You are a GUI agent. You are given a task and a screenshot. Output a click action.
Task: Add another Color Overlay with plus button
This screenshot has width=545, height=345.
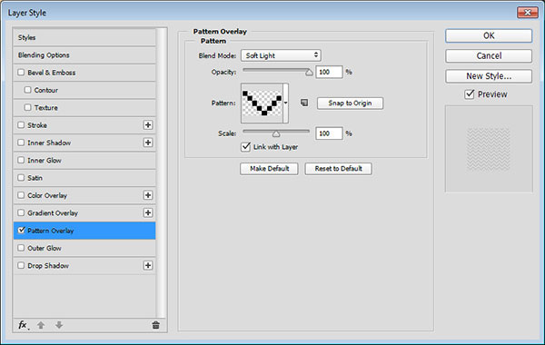[148, 195]
